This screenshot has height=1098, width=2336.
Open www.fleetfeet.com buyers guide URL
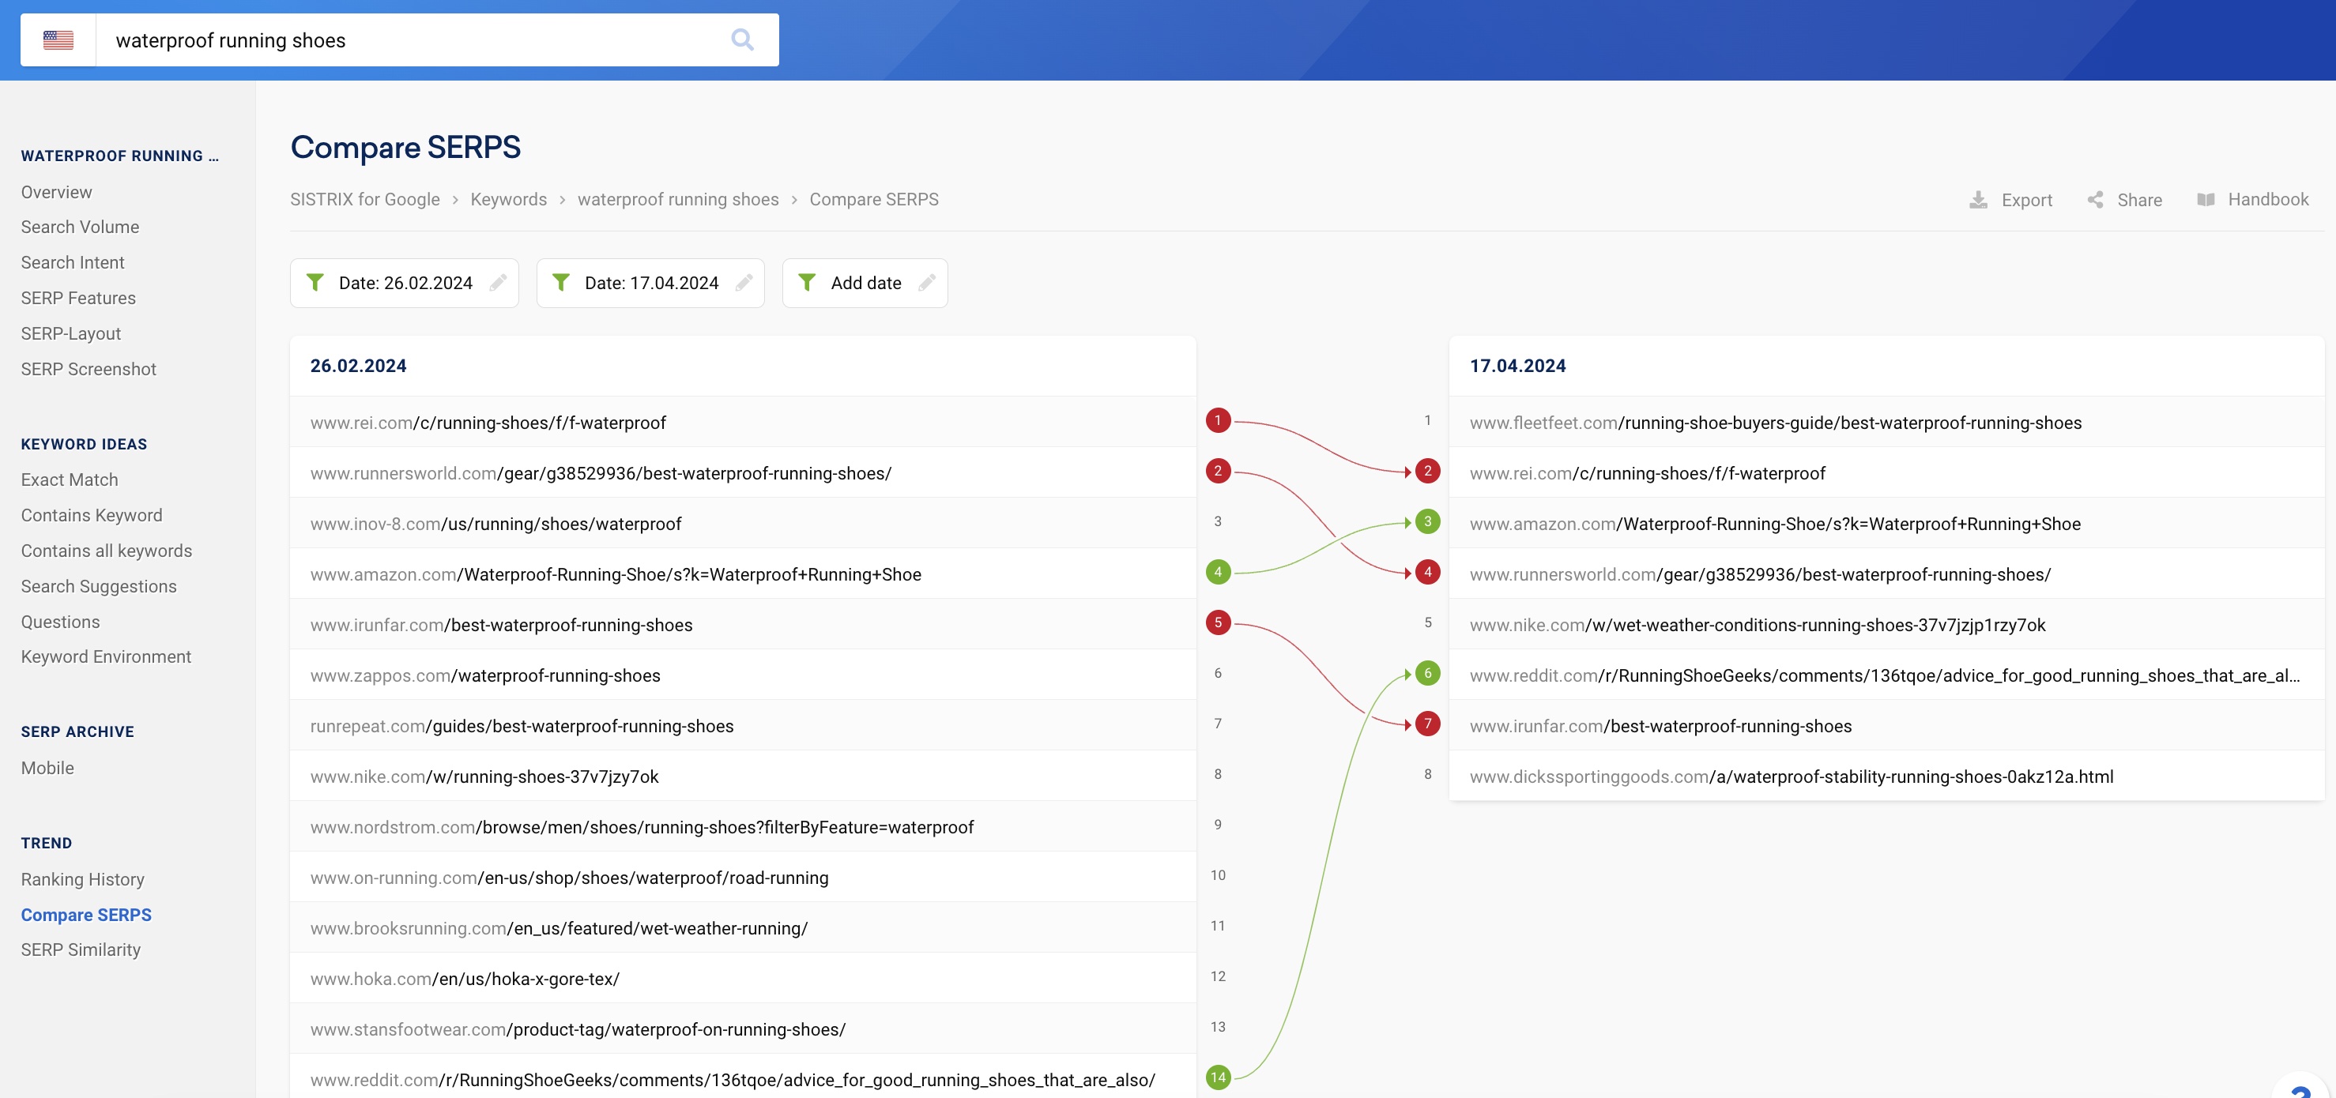(x=1776, y=423)
